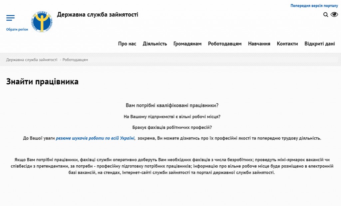The height and width of the screenshot is (206, 341).
Task: Click the "Державна служба зайнятості" breadcrumb
Action: (32, 60)
